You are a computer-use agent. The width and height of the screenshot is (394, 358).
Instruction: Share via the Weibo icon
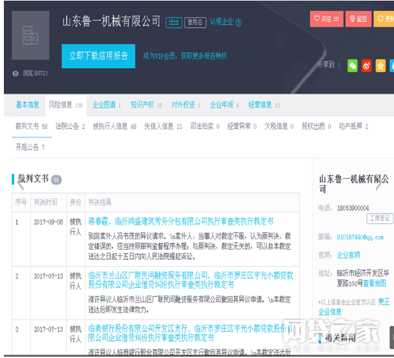(366, 66)
